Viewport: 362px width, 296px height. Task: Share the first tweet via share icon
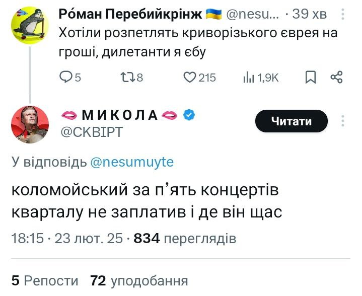click(x=336, y=77)
